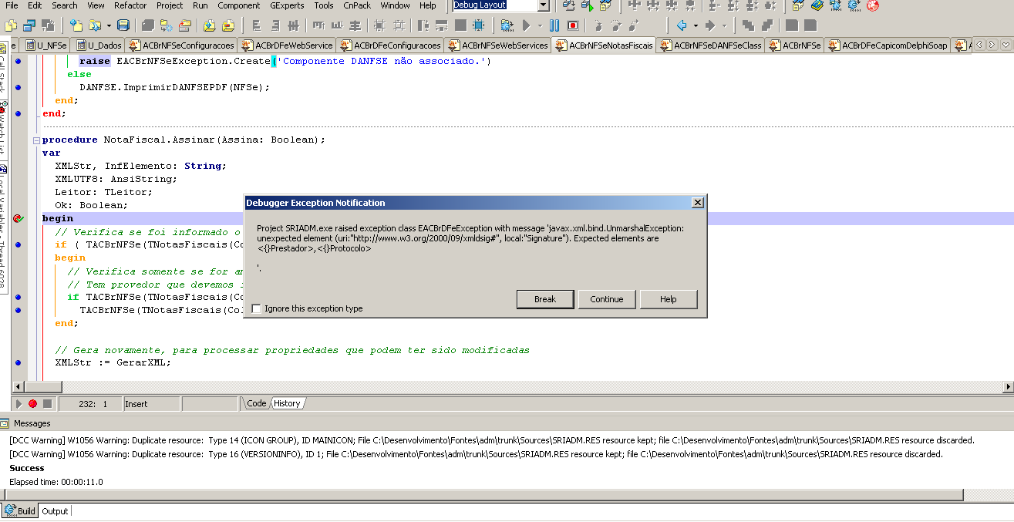
Task: Click the Open file folder icon
Action: pyautogui.click(x=94, y=25)
